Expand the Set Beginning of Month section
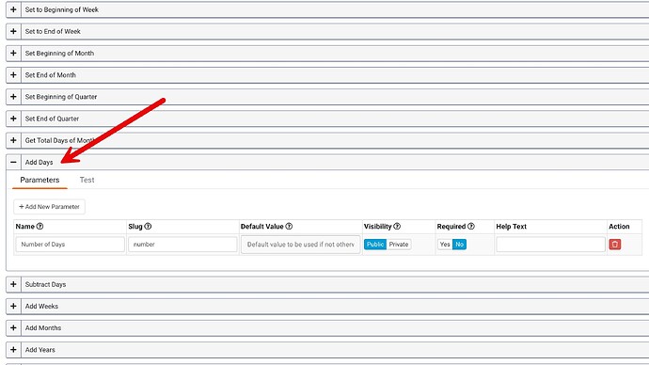Screen dimensions: 649x365 click(x=13, y=54)
